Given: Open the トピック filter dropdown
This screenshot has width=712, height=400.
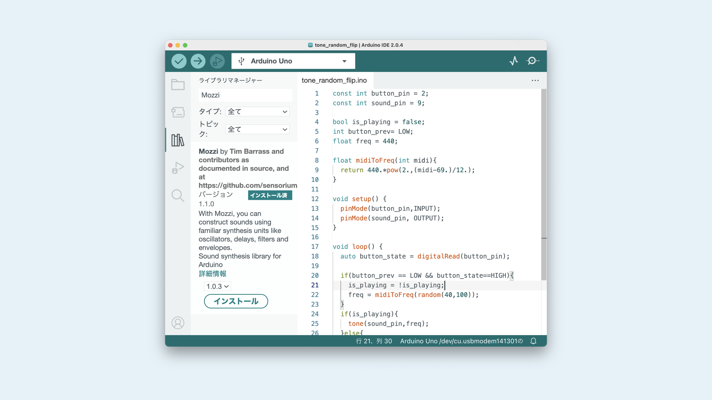Looking at the screenshot, I should 257,129.
